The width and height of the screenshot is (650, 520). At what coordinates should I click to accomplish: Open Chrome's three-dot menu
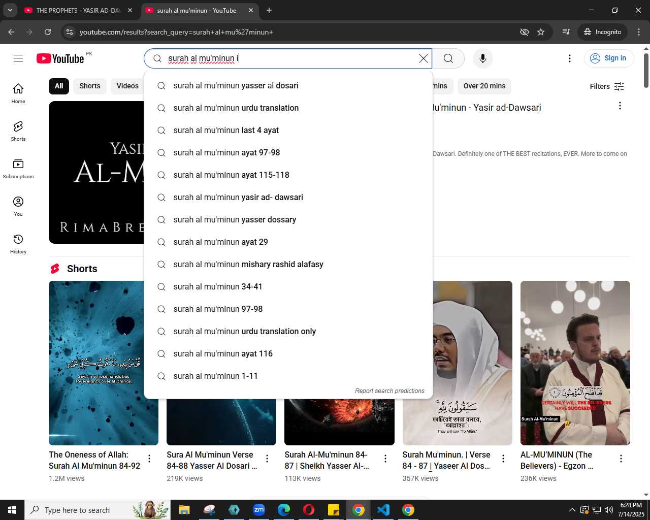(x=639, y=32)
